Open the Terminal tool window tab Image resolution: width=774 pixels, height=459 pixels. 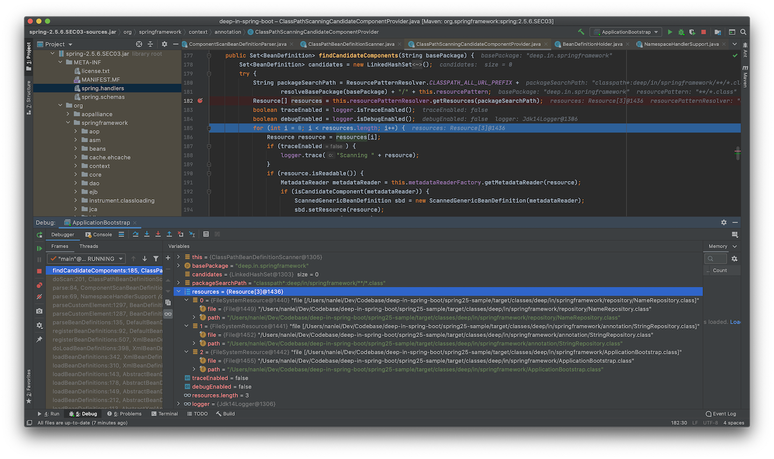tap(164, 414)
